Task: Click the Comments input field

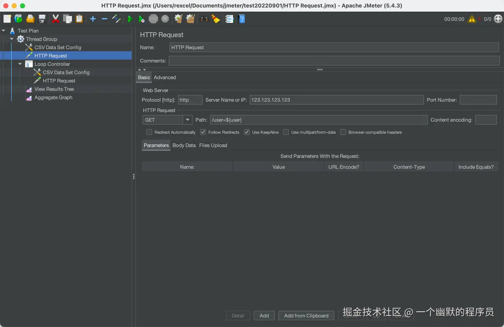Action: click(334, 61)
